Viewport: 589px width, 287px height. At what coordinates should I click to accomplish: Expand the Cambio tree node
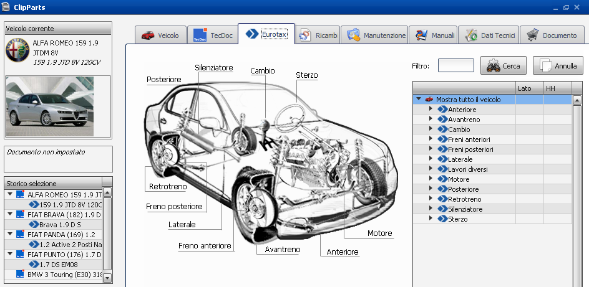431,129
